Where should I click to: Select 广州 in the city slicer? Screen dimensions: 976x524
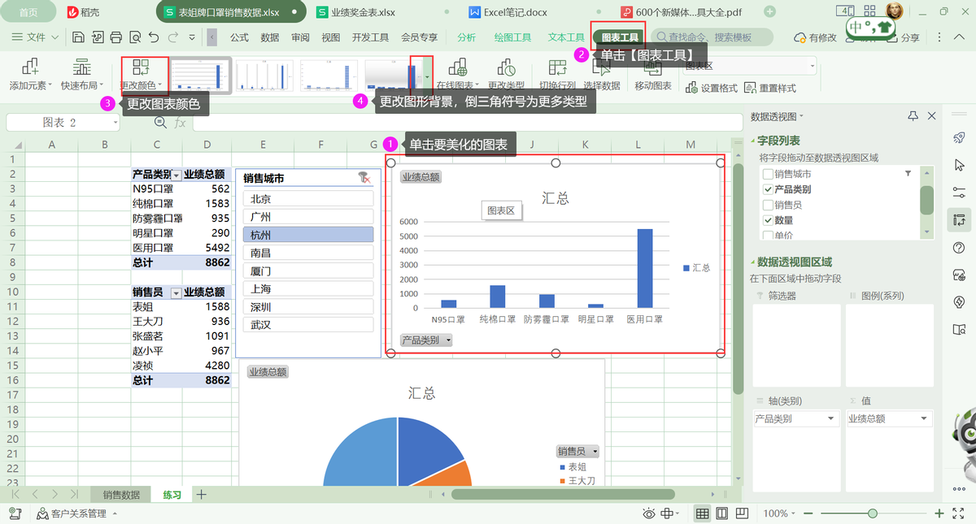coord(307,217)
